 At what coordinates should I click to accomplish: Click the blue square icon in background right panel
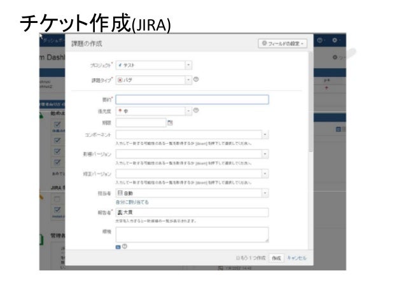[338, 129]
